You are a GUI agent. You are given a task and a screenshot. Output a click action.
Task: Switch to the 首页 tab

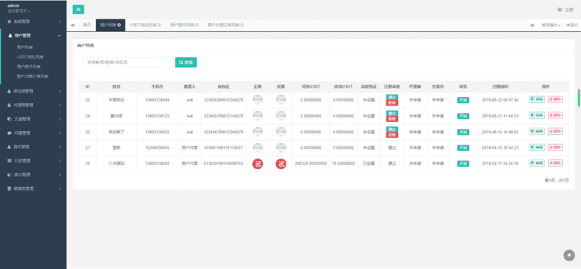click(87, 25)
